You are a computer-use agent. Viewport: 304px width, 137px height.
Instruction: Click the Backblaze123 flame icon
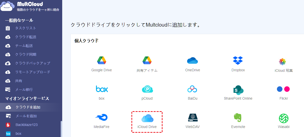8,125
